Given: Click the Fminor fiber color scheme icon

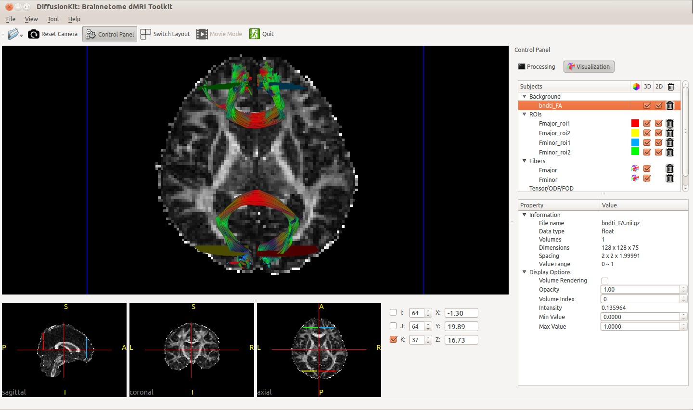Looking at the screenshot, I should [x=635, y=179].
